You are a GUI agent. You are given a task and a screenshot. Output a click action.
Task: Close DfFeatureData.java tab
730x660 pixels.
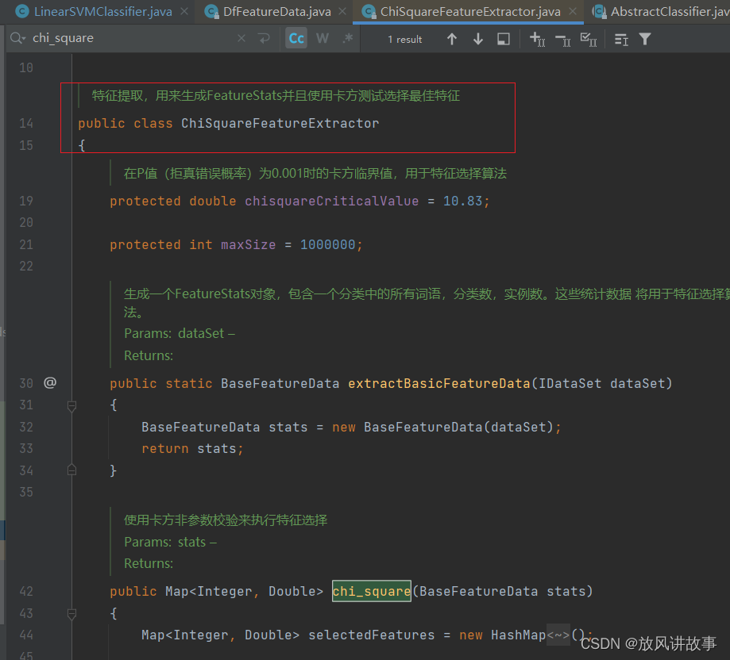[x=342, y=11]
